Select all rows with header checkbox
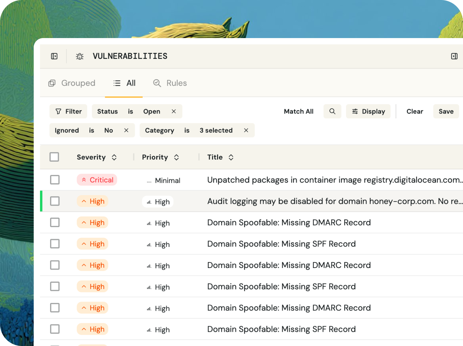Screen dimensions: 463x346 54,157
